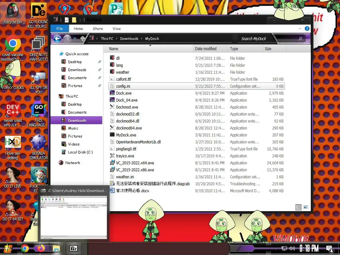Switch to details view layout icon

tap(298, 207)
